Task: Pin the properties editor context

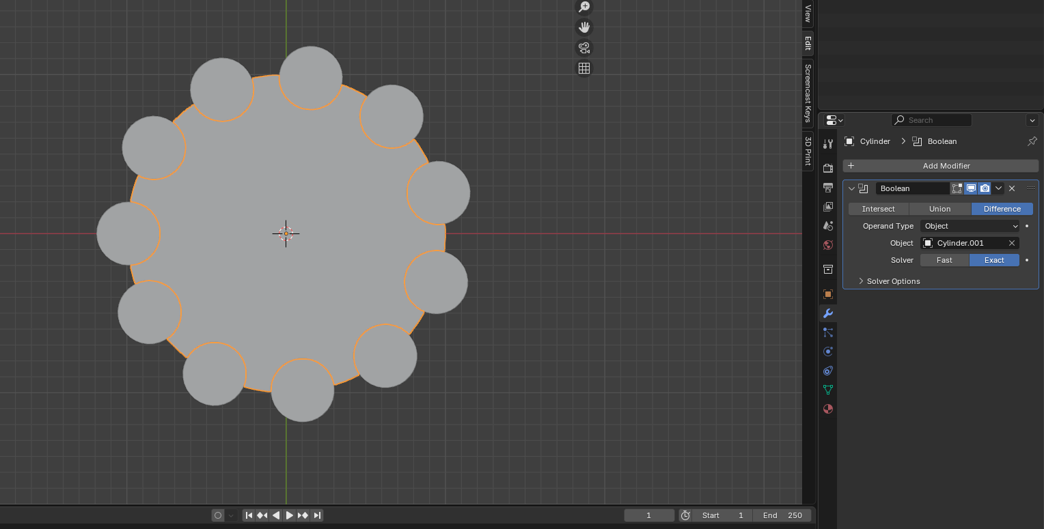Action: coord(1032,141)
